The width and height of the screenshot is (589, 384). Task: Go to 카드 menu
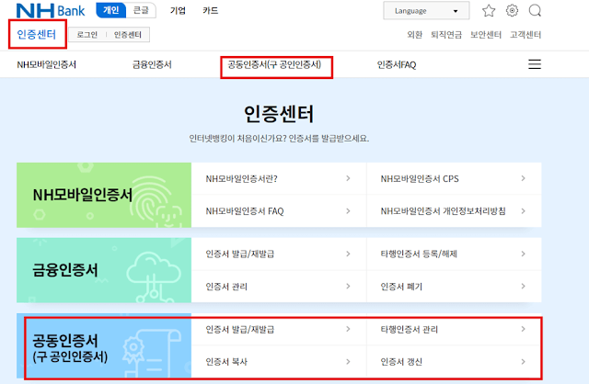coord(211,10)
